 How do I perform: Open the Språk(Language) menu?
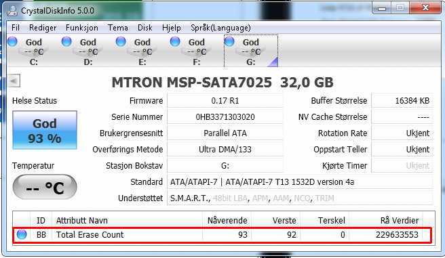pos(220,28)
